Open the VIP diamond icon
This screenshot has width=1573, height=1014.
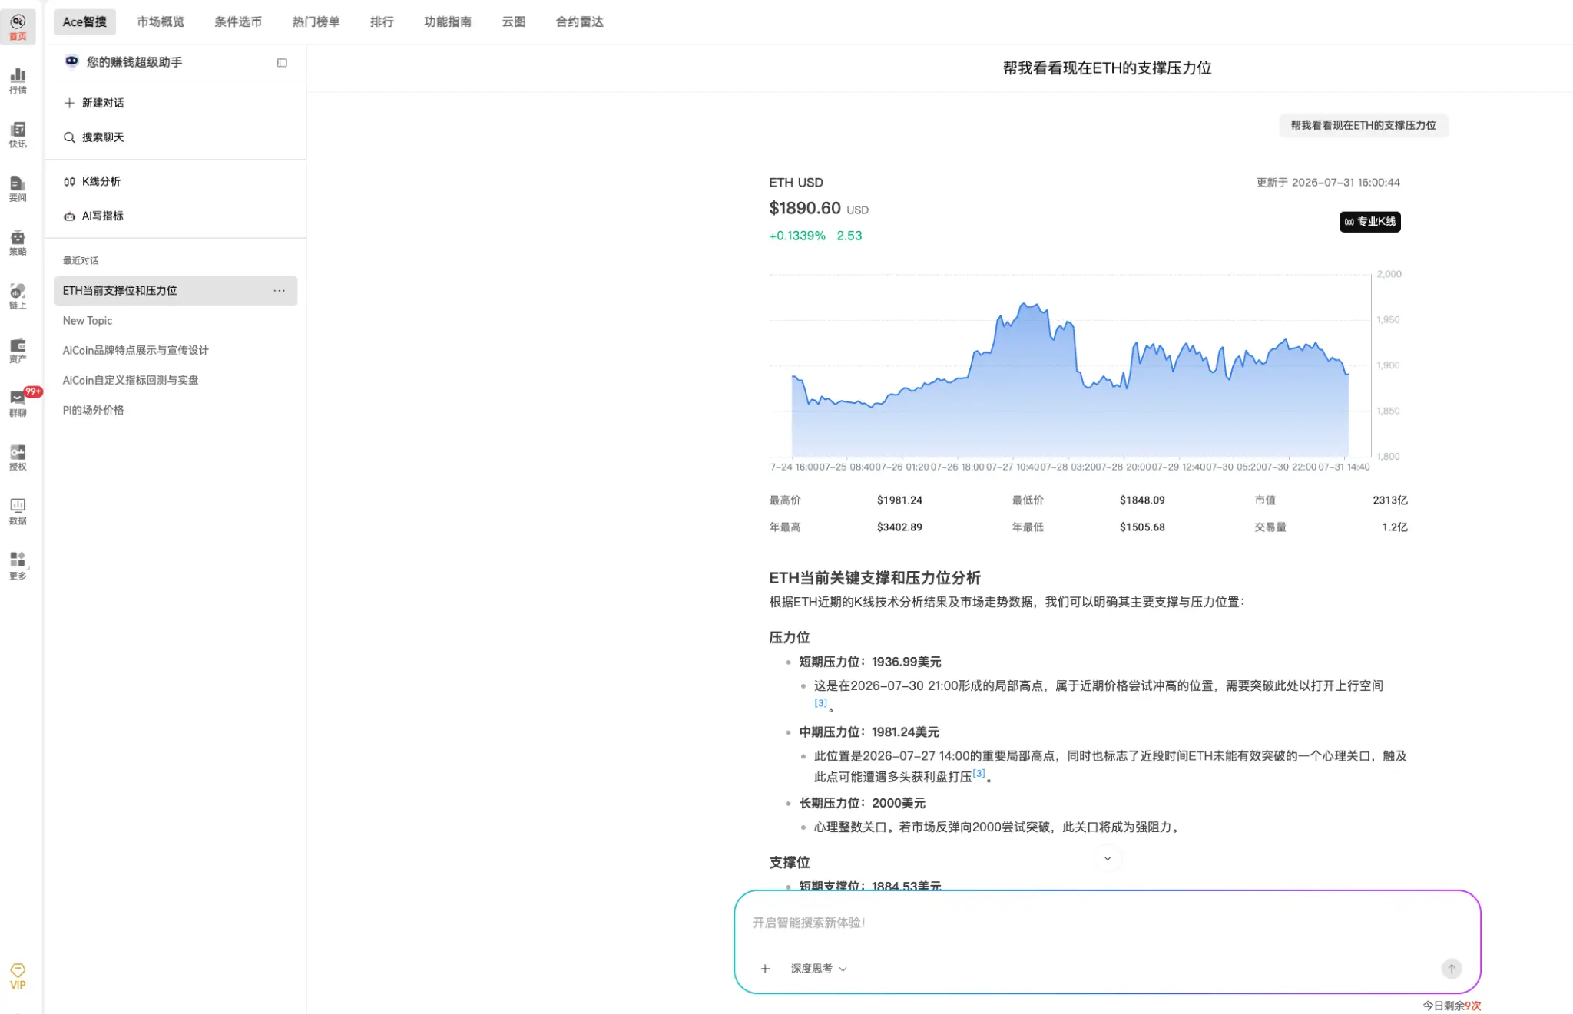[x=18, y=976]
